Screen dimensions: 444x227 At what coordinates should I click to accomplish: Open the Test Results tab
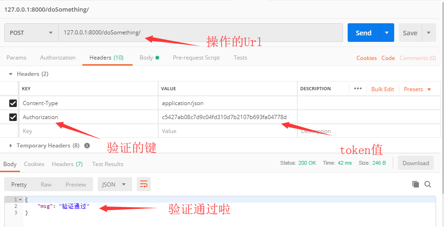108,164
